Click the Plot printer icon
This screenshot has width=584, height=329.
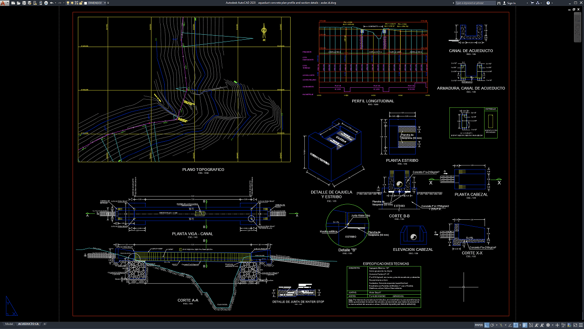tap(46, 3)
